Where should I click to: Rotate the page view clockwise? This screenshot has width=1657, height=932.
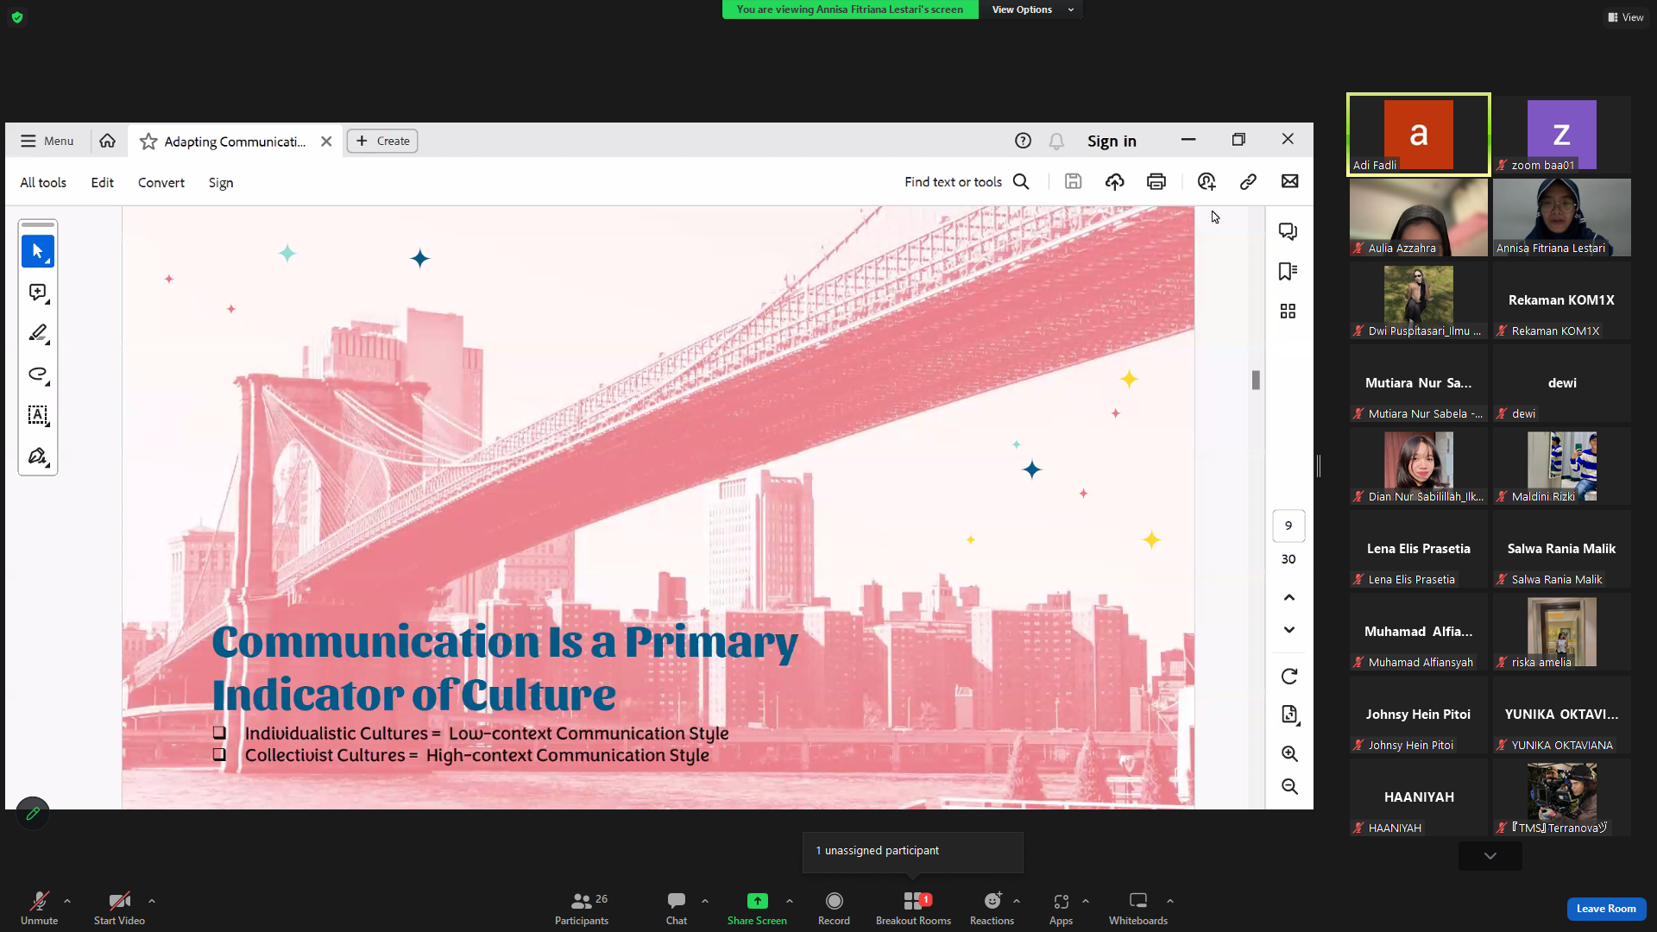(1289, 677)
